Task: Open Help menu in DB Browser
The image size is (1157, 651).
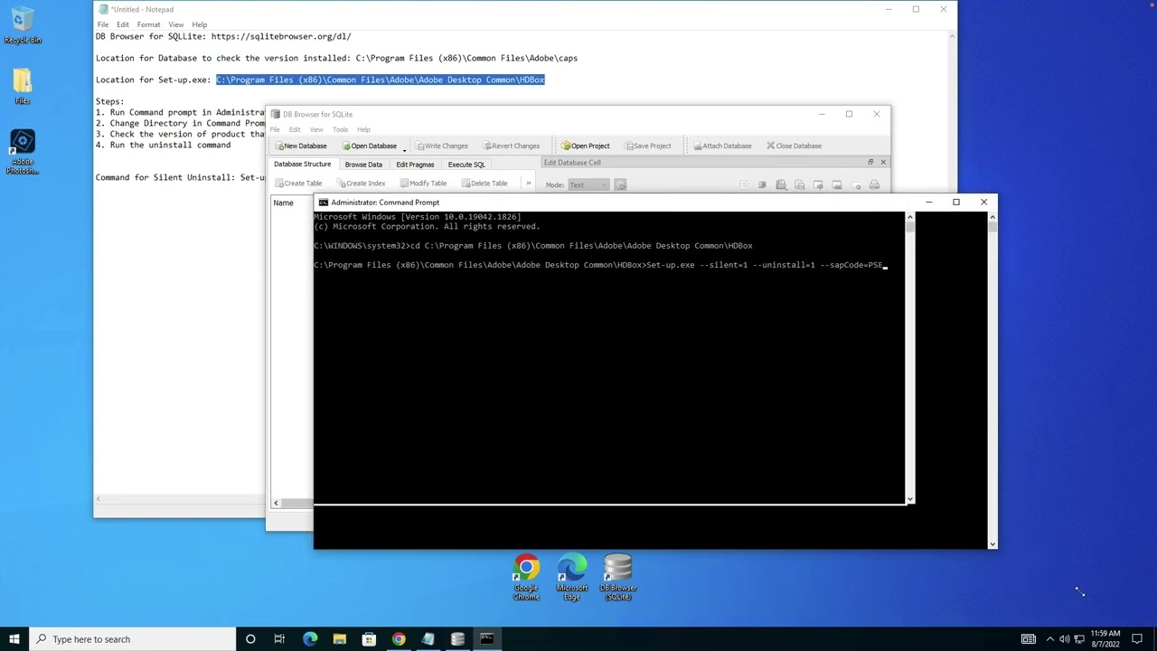Action: point(363,129)
